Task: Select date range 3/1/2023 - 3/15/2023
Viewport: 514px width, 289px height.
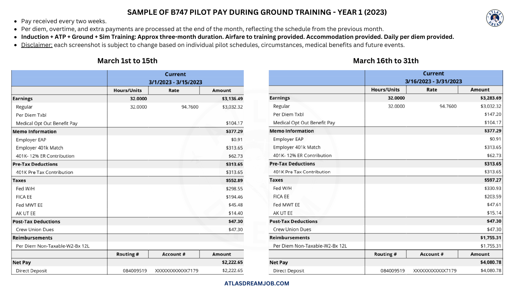Action: [x=175, y=82]
